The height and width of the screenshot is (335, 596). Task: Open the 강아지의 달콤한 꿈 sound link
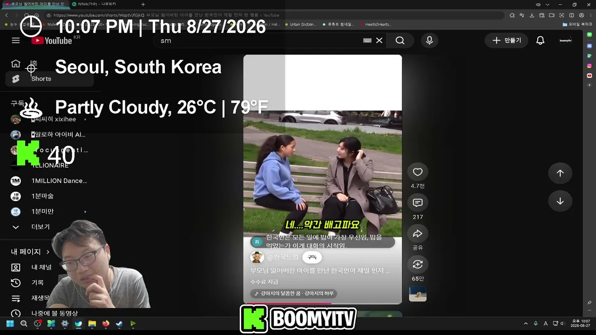pos(294,294)
